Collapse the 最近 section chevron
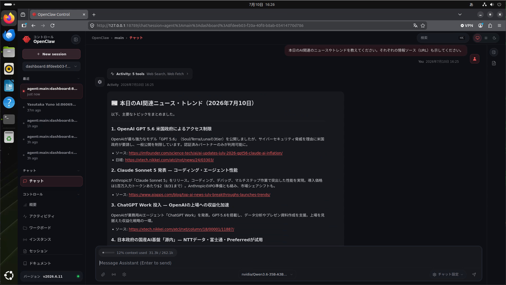The width and height of the screenshot is (506, 285). (x=78, y=79)
